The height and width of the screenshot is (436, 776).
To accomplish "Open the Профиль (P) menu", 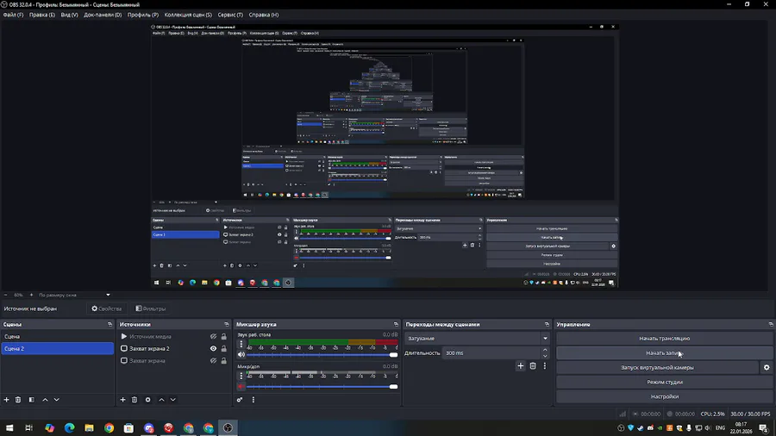I will [x=143, y=15].
